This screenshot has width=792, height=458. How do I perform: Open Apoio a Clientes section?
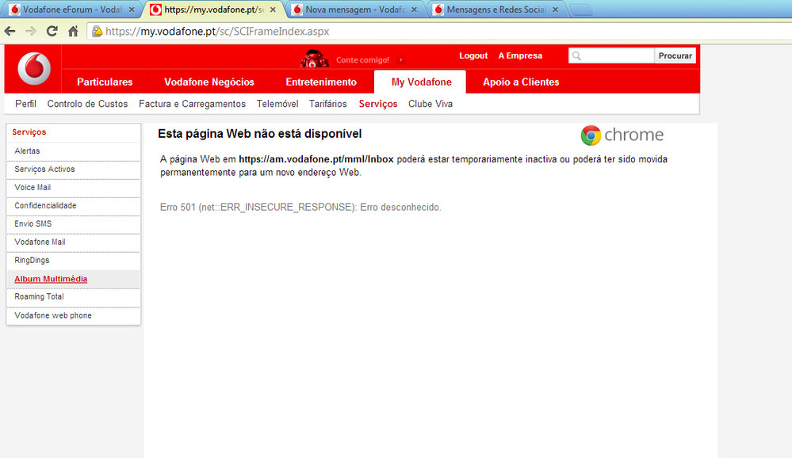521,82
